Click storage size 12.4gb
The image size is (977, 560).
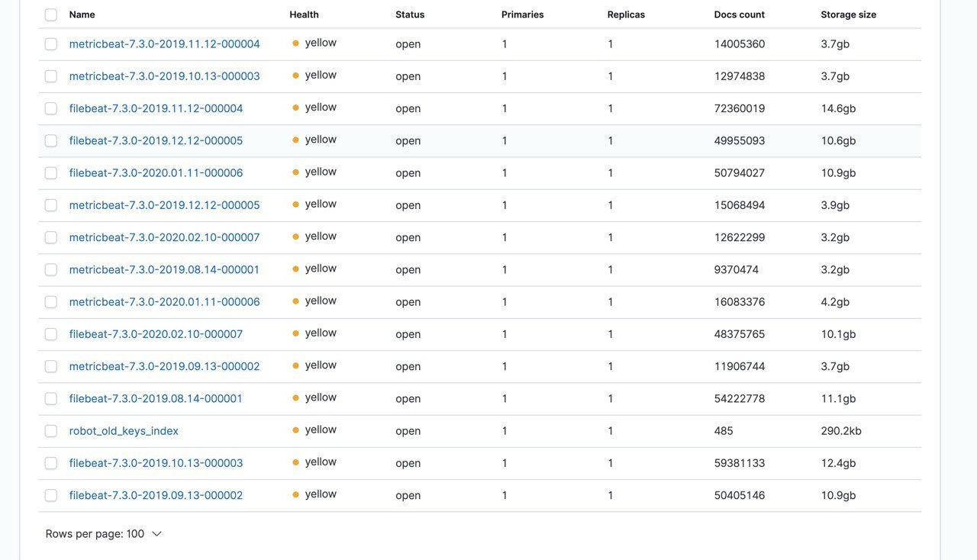(838, 463)
